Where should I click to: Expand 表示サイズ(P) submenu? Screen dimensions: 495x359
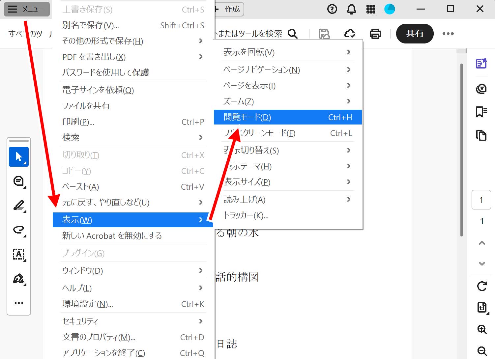[x=288, y=182]
